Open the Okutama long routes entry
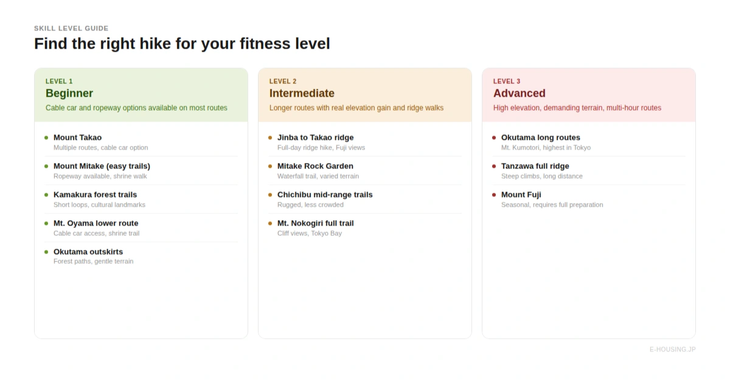 pos(540,137)
